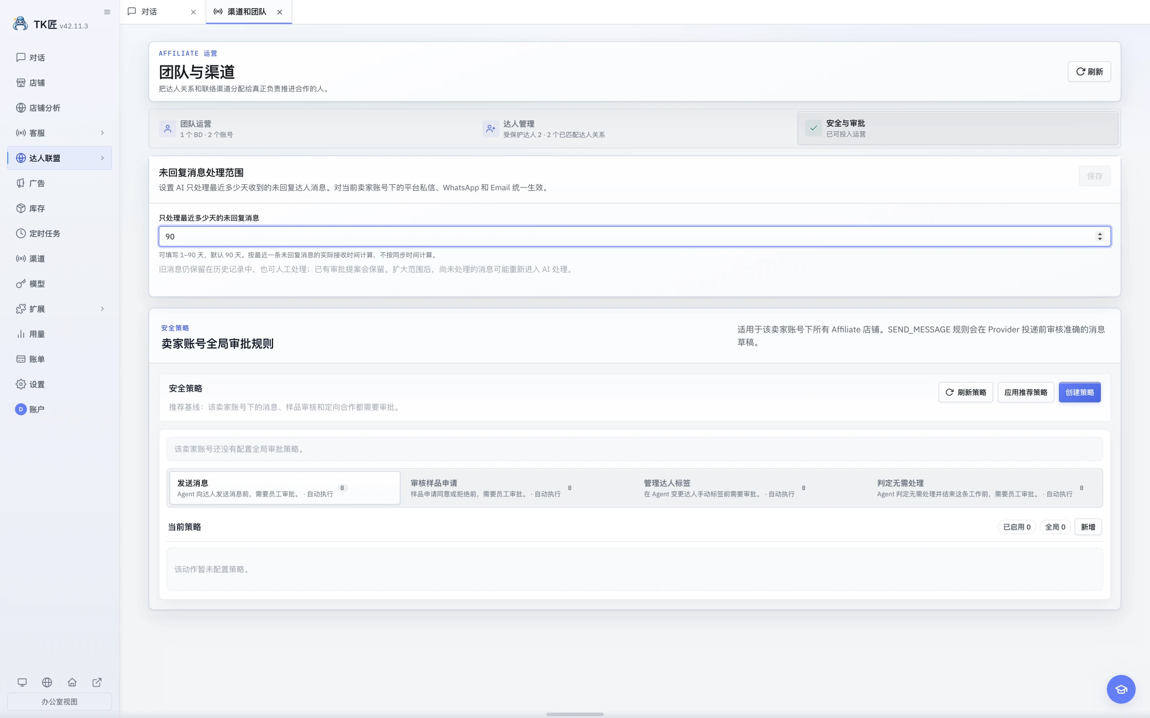
Task: Click the 定时任务 clock icon
Action: click(x=21, y=234)
